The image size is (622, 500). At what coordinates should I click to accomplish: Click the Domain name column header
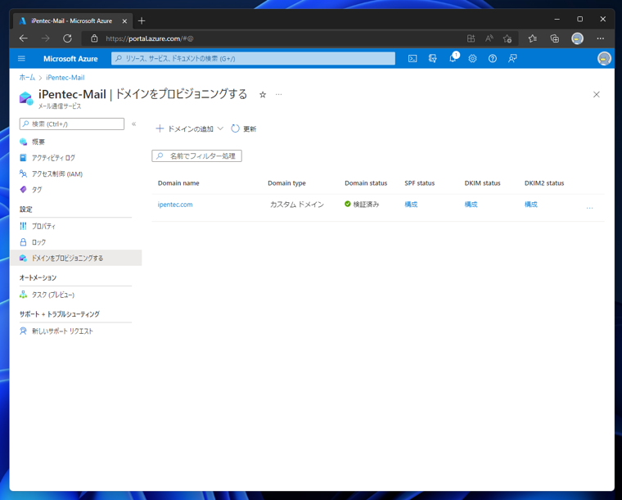(178, 183)
